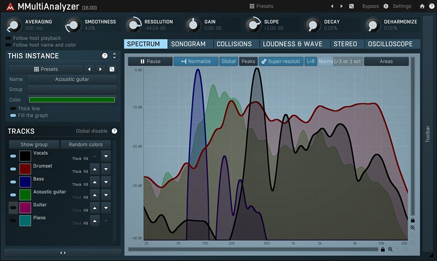
Task: Click the vertical axis lock icon
Action: (x=413, y=220)
